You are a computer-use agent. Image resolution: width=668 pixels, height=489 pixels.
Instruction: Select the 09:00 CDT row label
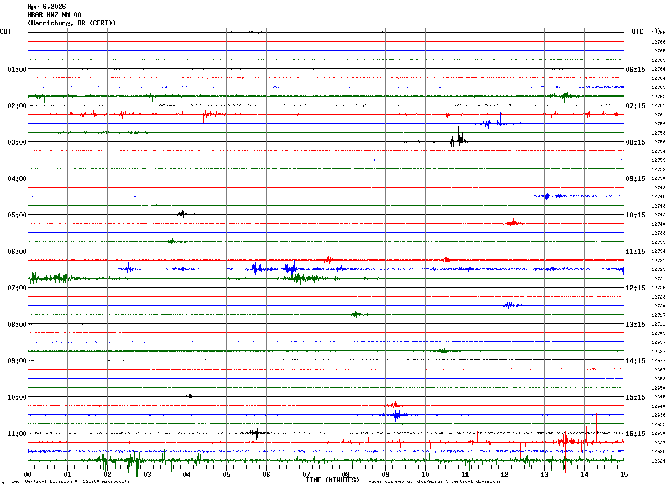click(x=17, y=361)
